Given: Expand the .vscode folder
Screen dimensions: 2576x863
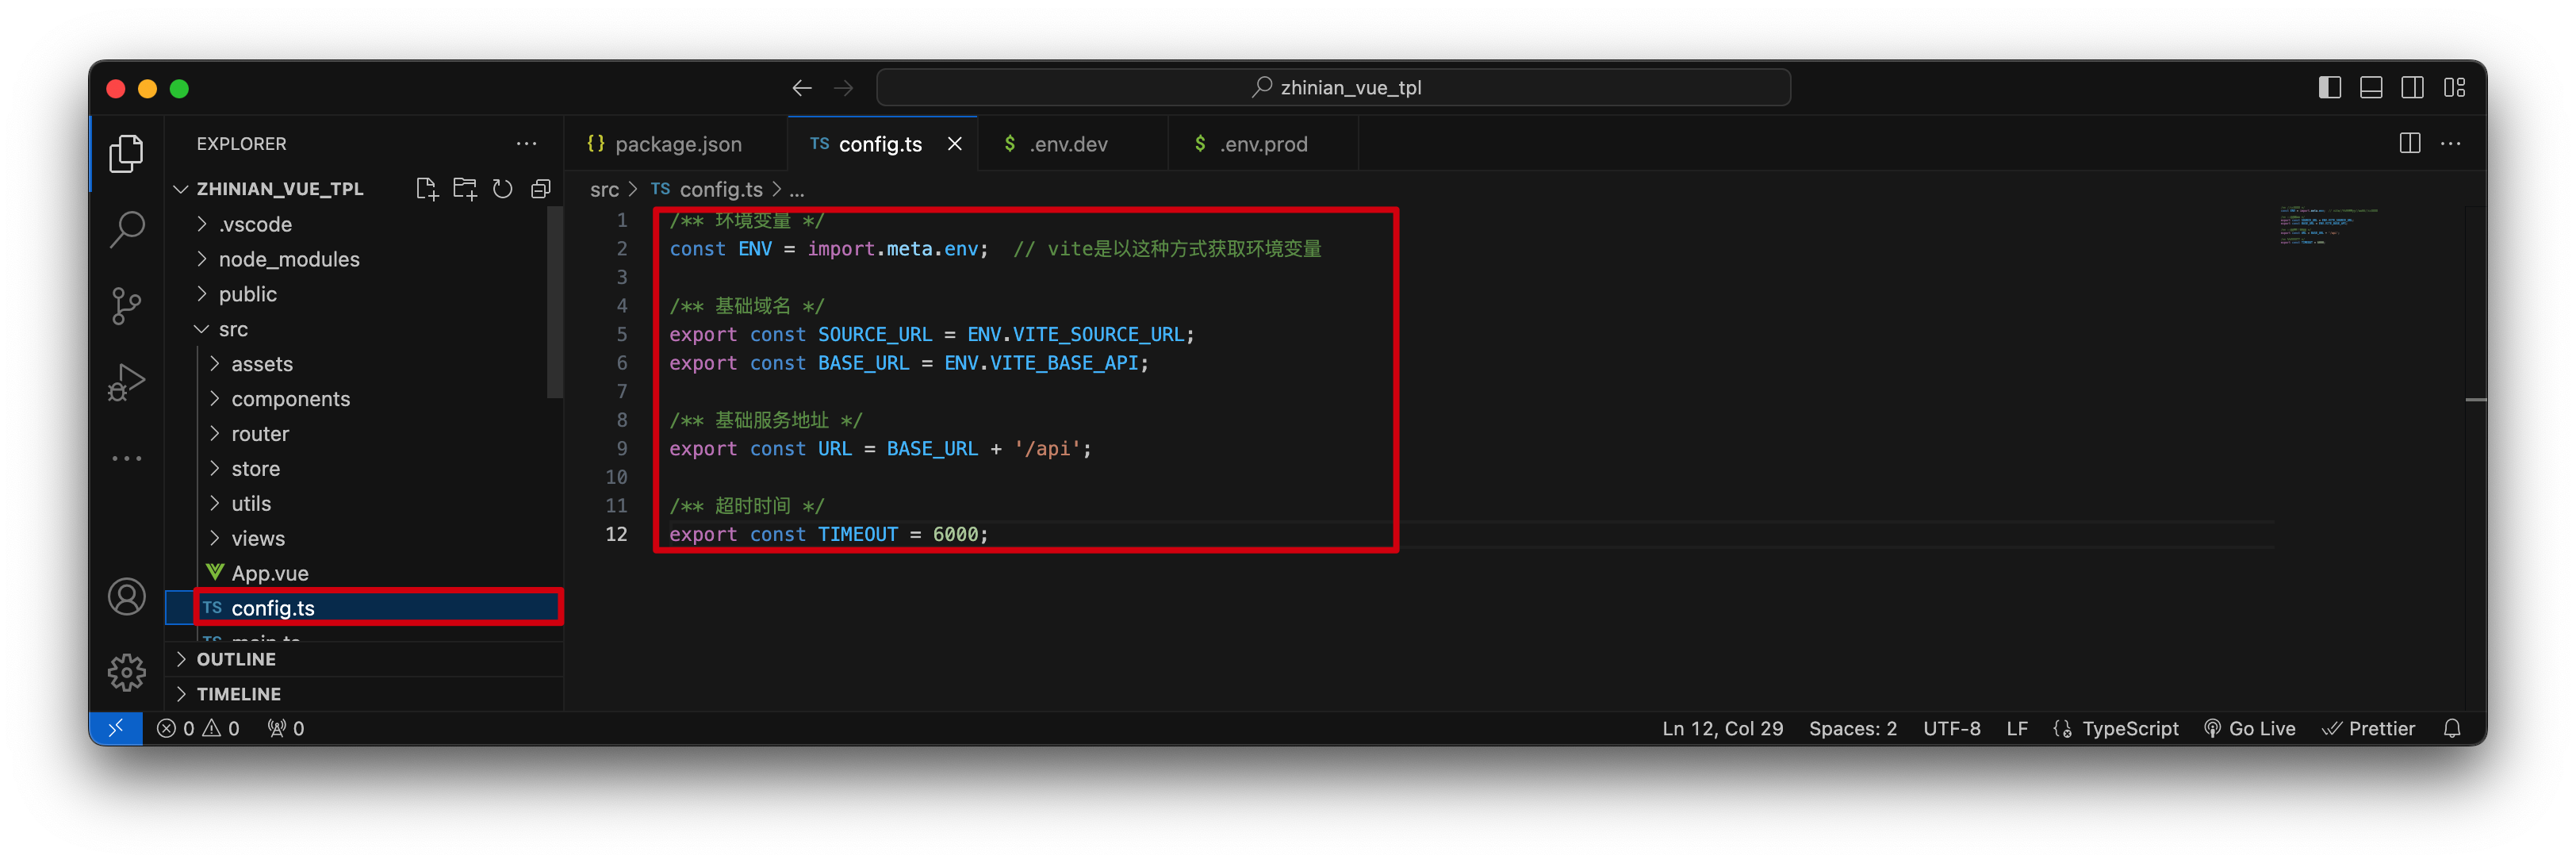Looking at the screenshot, I should click(364, 224).
